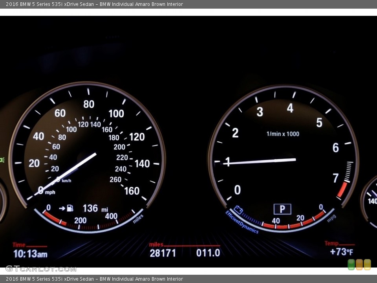Click the 260 km/h mark on inner scale
Image resolution: width=377 pixels, height=283 pixels.
click(115, 180)
